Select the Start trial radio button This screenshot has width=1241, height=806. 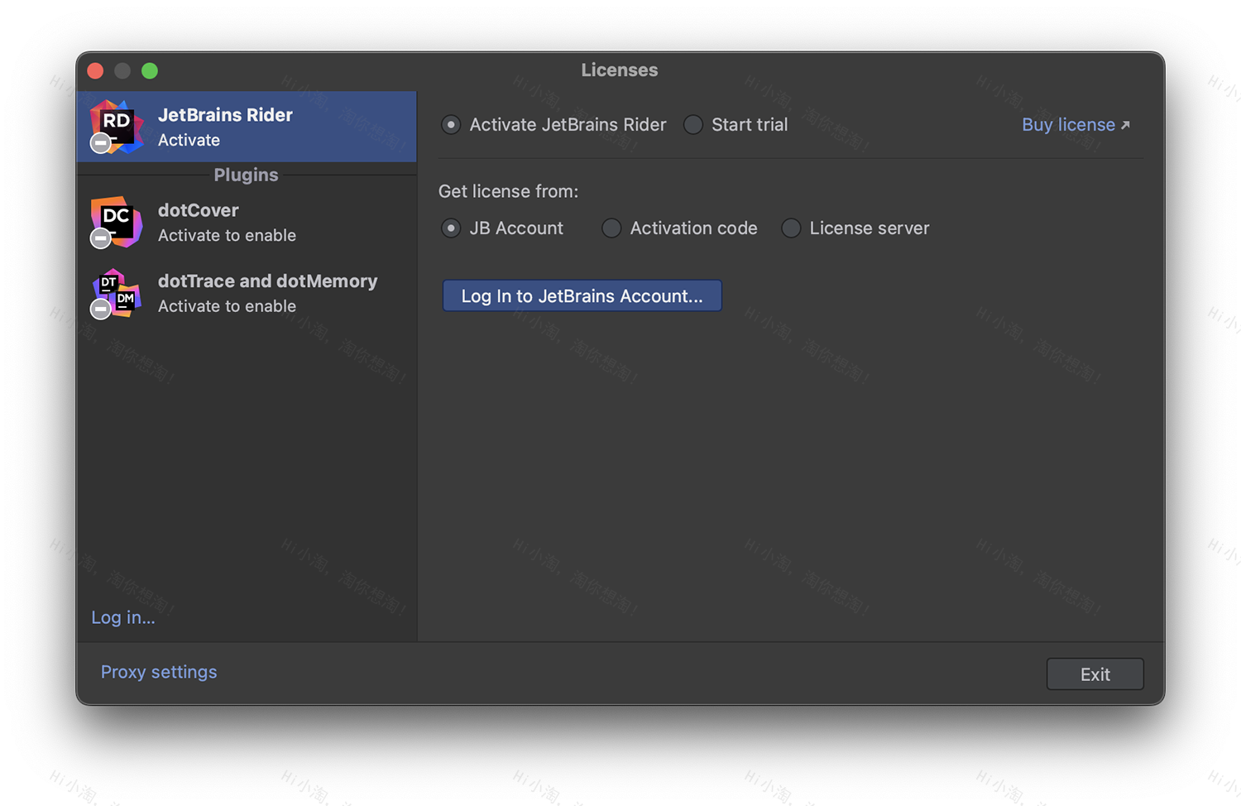point(693,124)
